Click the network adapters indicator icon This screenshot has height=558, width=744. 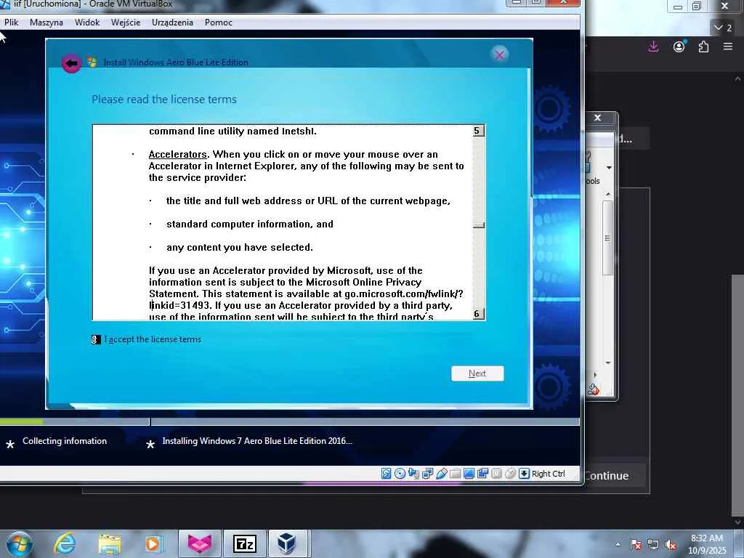427,473
